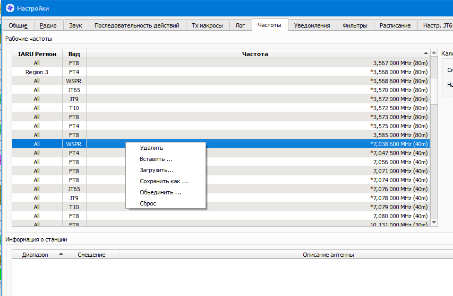This screenshot has width=453, height=296.
Task: Select the *3,570 000 MHz (80m) row
Action: (221, 90)
